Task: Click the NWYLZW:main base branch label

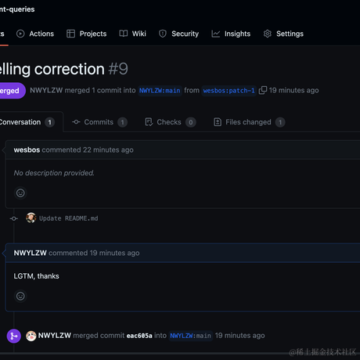Action: (160, 91)
